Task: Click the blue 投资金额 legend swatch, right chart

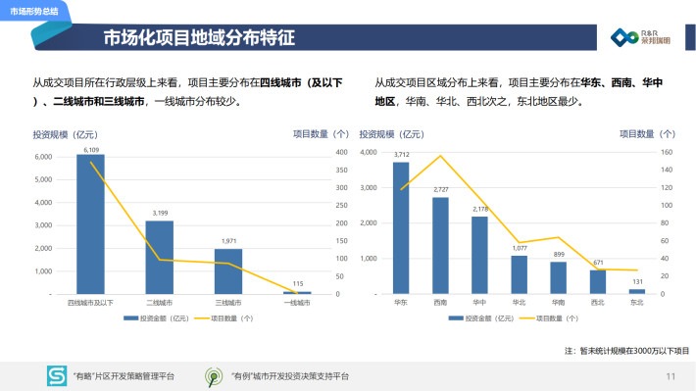Action: (456, 318)
